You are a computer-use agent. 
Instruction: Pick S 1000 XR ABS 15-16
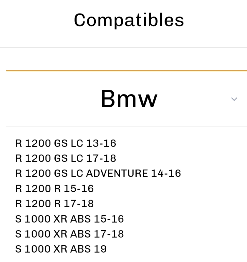tap(69, 219)
